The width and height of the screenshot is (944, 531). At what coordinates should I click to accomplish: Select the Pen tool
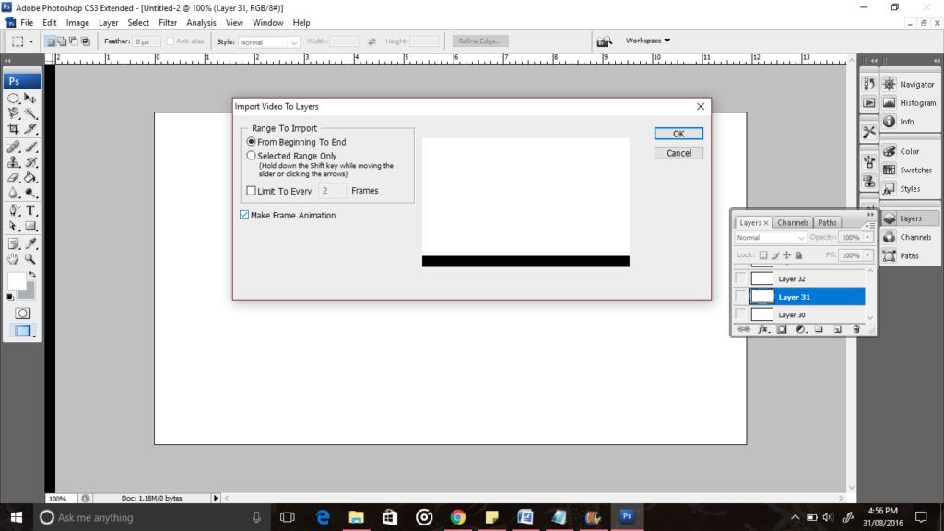(x=13, y=211)
